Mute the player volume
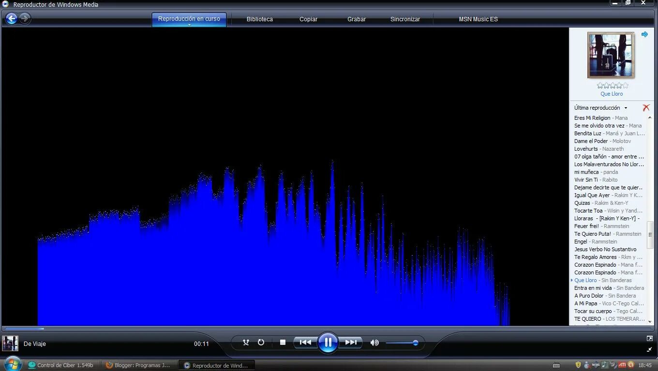Viewport: 658px width, 371px height. [x=374, y=342]
